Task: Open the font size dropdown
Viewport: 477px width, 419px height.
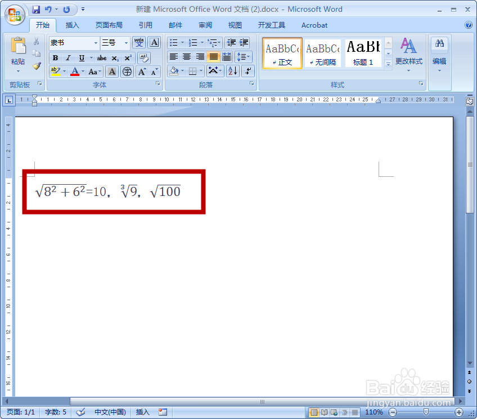Action: pos(126,43)
